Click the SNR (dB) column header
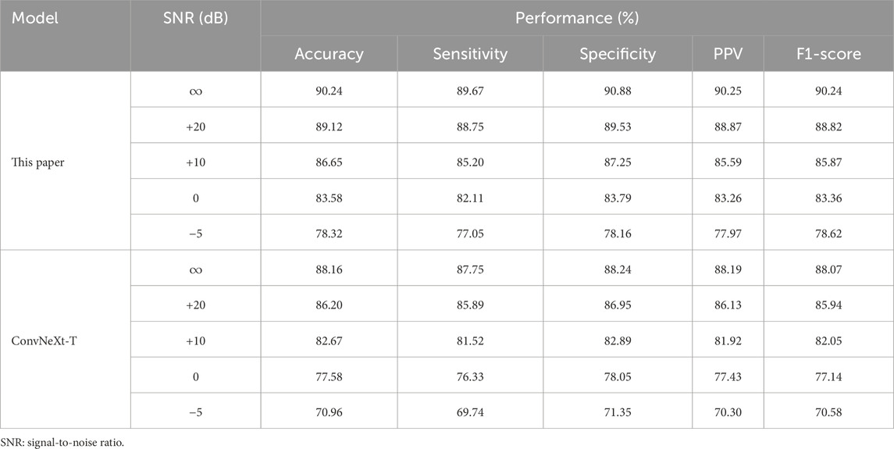 (x=195, y=16)
